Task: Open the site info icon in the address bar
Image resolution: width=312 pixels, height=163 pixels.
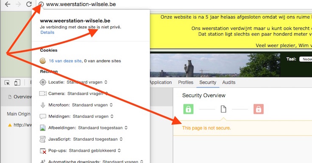Action: click(x=41, y=4)
